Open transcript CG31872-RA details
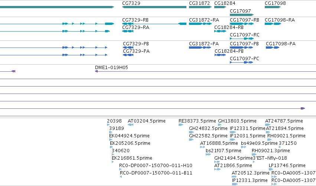316x186 pixels. pos(200,24)
